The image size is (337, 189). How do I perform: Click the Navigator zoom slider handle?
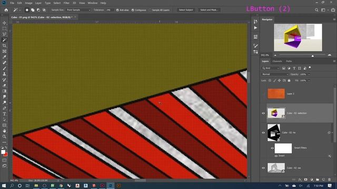point(313,56)
